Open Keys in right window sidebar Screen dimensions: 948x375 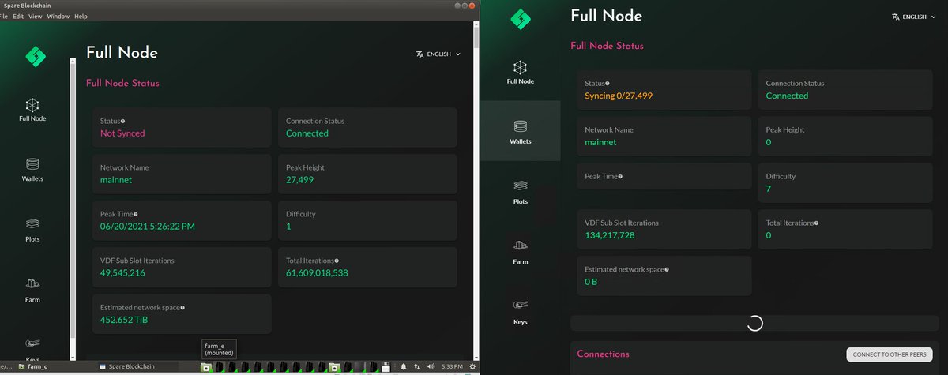pos(520,313)
